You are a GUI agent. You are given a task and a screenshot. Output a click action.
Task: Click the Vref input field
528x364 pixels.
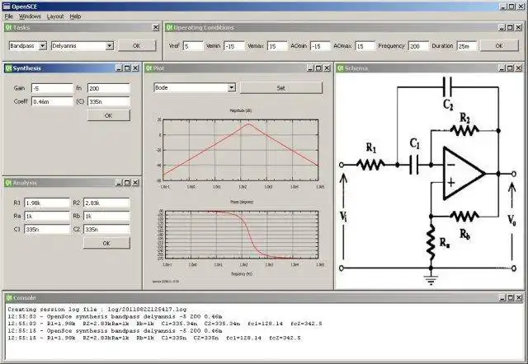(x=193, y=46)
